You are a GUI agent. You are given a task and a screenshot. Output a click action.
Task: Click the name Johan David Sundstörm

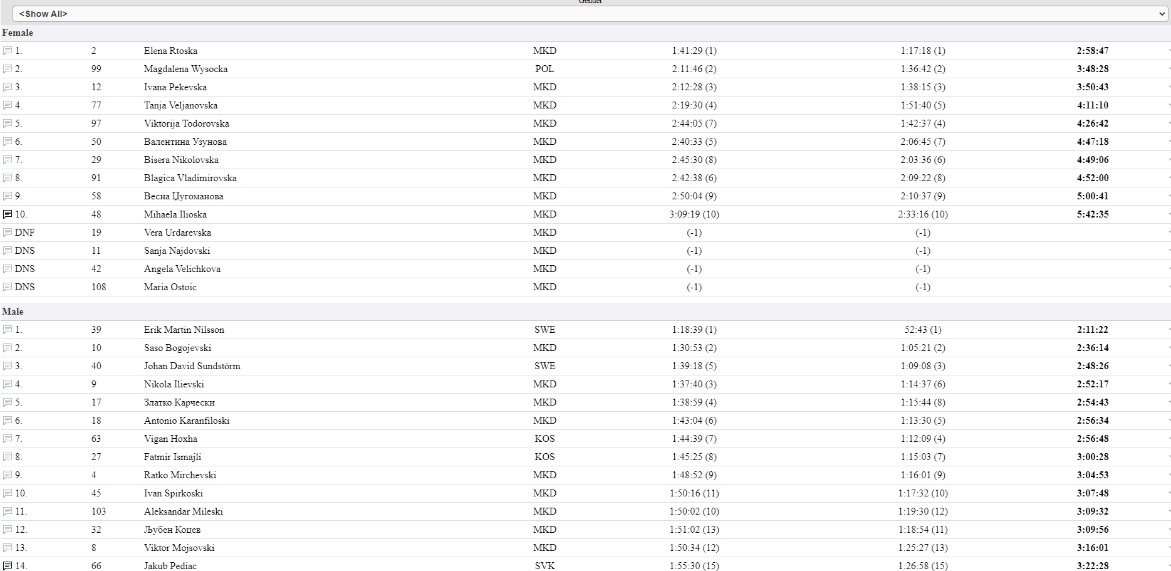tap(192, 366)
